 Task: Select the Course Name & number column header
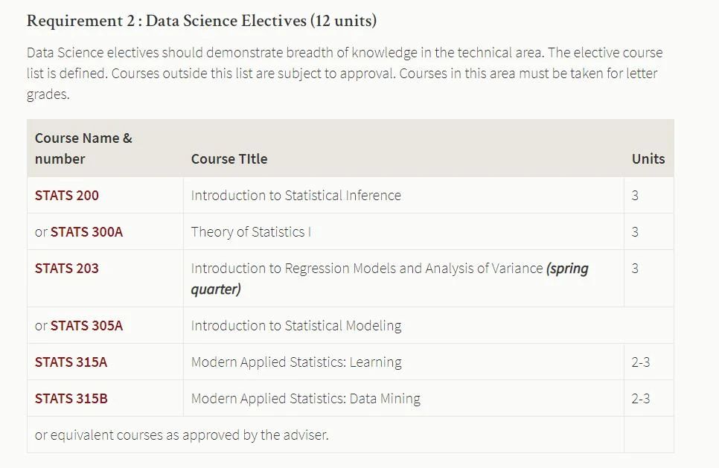(83, 149)
